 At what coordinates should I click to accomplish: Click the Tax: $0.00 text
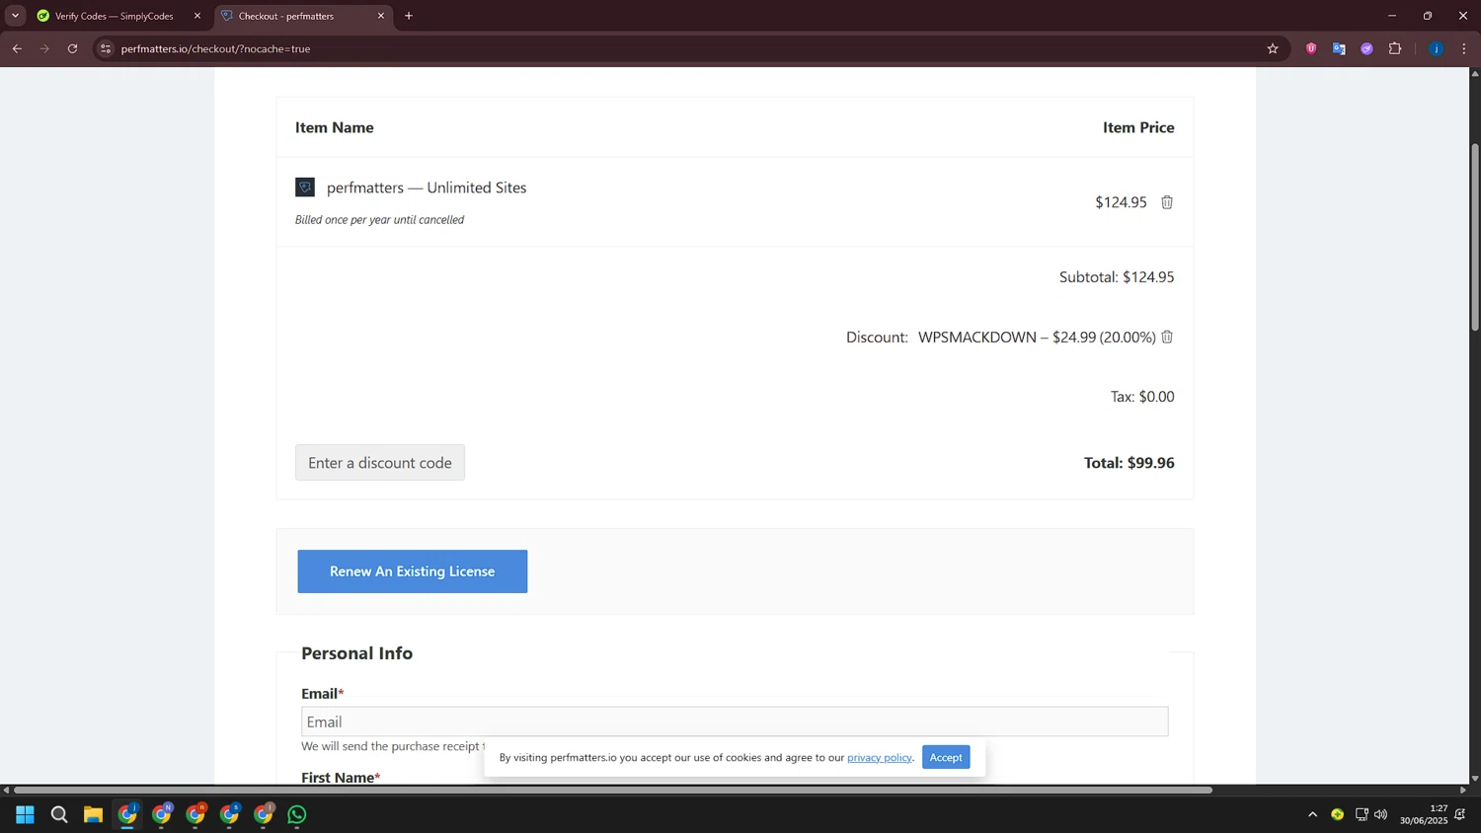pyautogui.click(x=1142, y=397)
